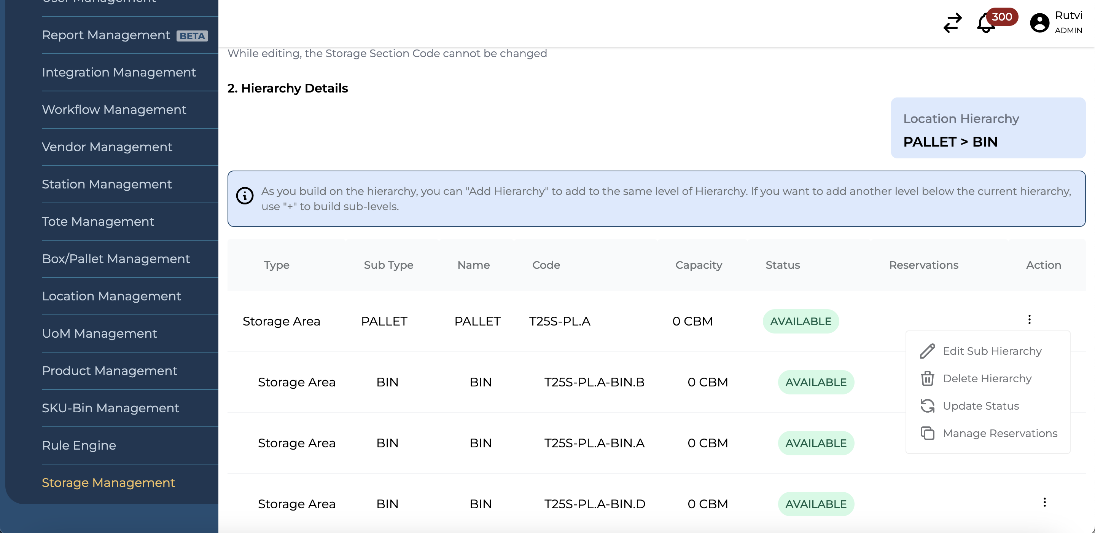Choose Manage Reservations from the context menu
The width and height of the screenshot is (1095, 533).
pos(1000,433)
